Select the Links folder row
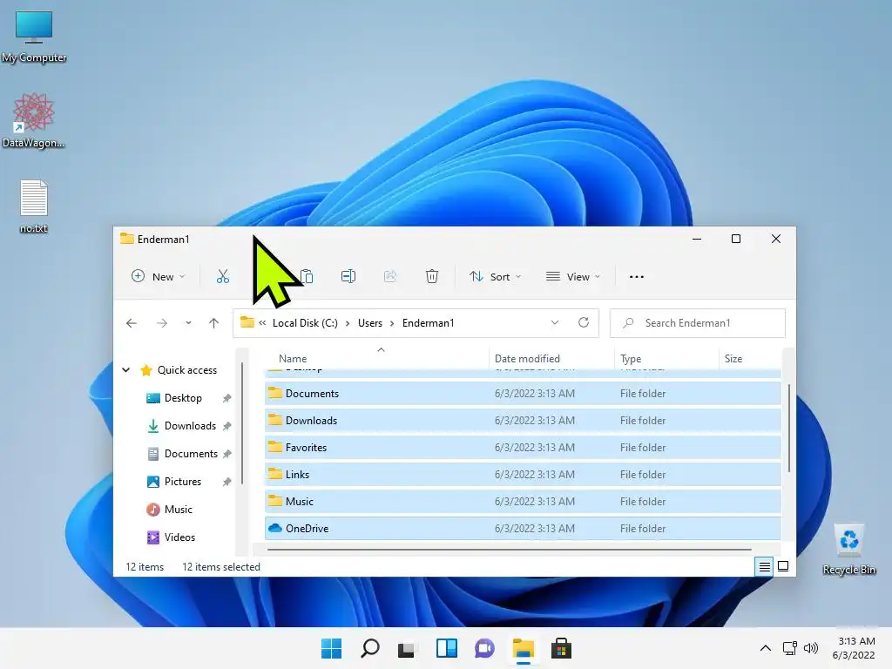Image resolution: width=892 pixels, height=669 pixels. [x=523, y=475]
